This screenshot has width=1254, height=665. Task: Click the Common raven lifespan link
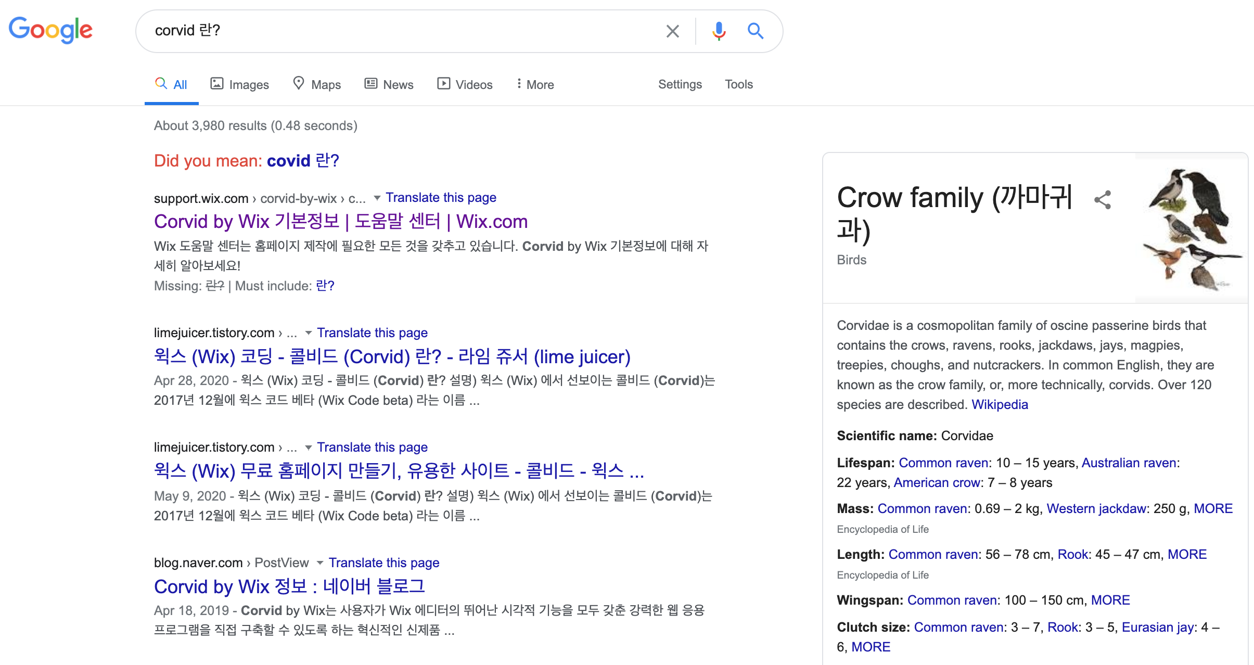point(943,463)
